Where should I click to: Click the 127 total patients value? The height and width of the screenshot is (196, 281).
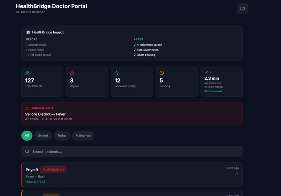30,80
